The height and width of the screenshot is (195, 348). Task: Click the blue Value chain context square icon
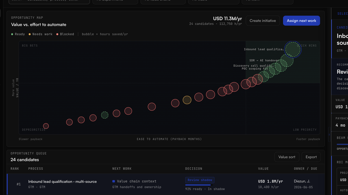113,181
